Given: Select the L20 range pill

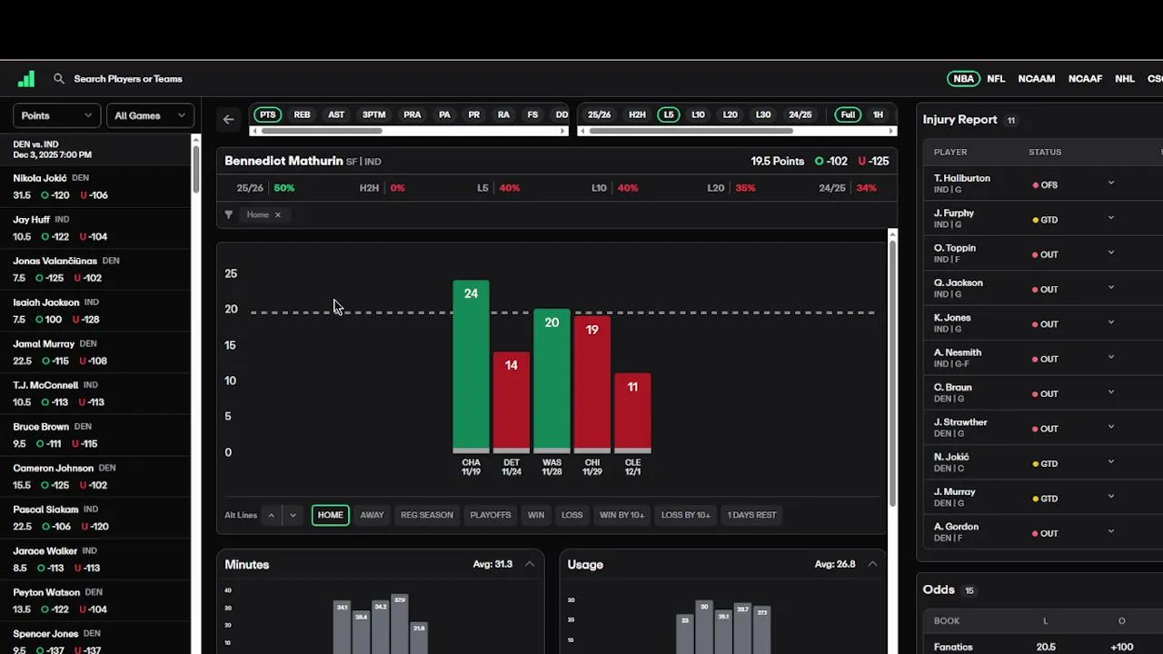Looking at the screenshot, I should pos(731,115).
